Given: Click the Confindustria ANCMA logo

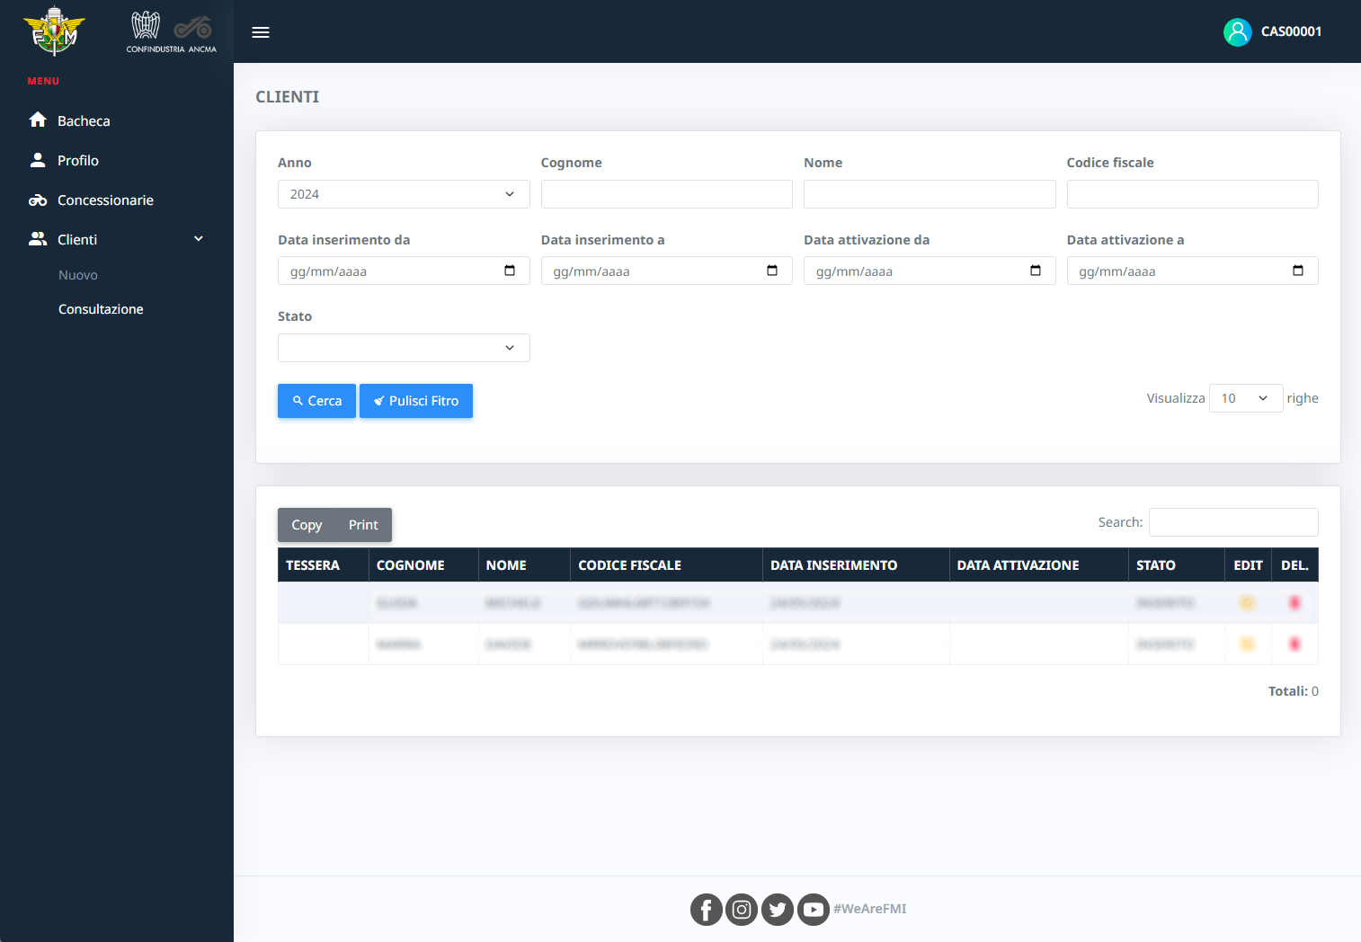Looking at the screenshot, I should (x=172, y=32).
